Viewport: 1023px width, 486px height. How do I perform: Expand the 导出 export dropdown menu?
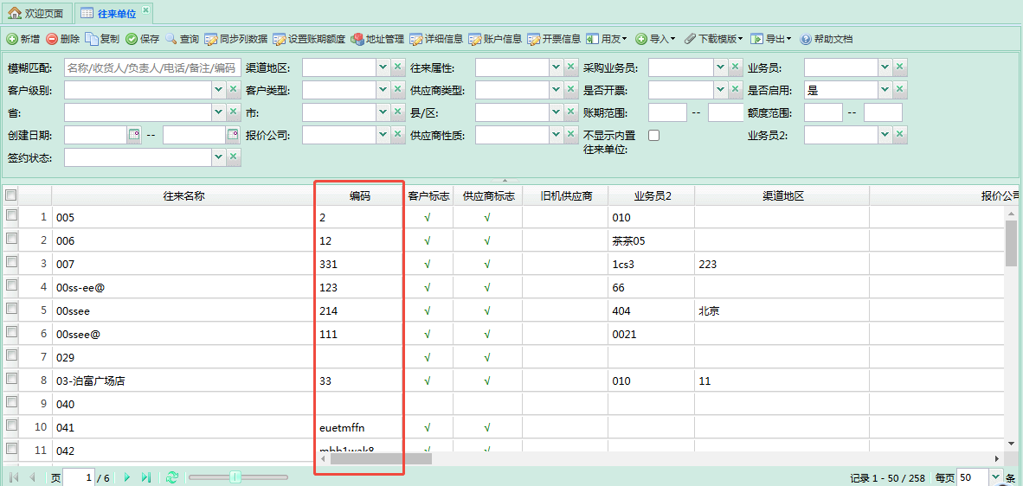click(x=770, y=39)
